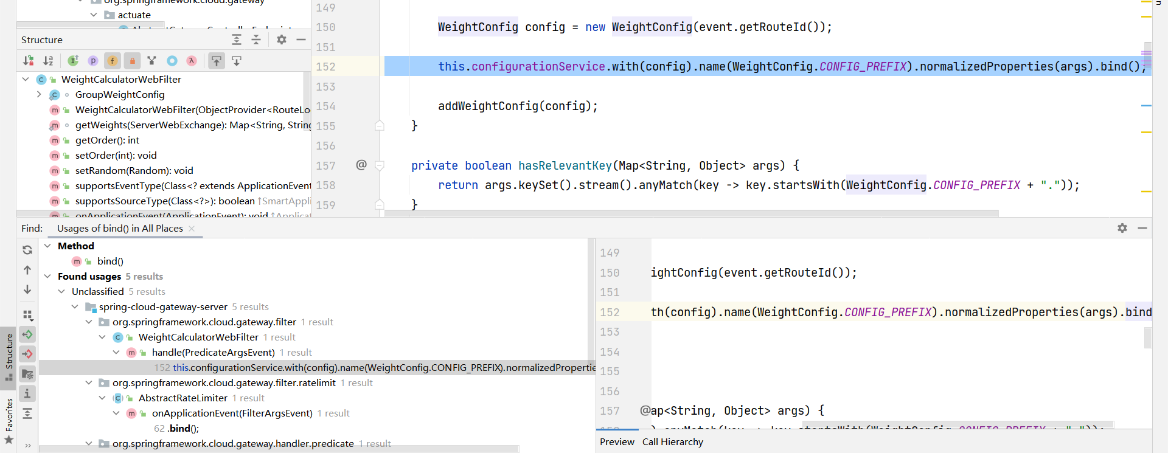Expand all results in Find toolbar

[27, 413]
